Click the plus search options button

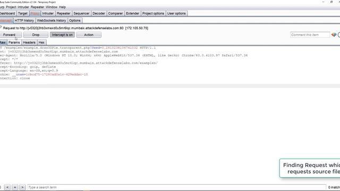click(x=15, y=187)
